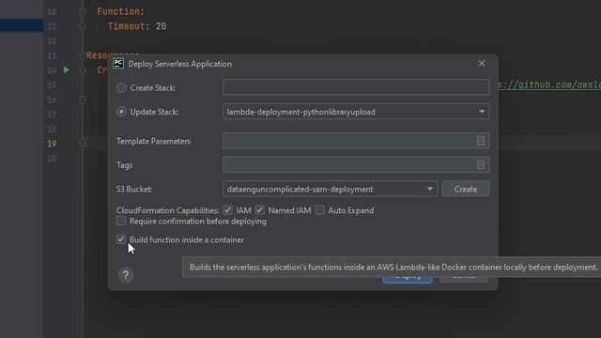Open the Template Parameters editor icon
601x338 pixels.
tap(480, 141)
